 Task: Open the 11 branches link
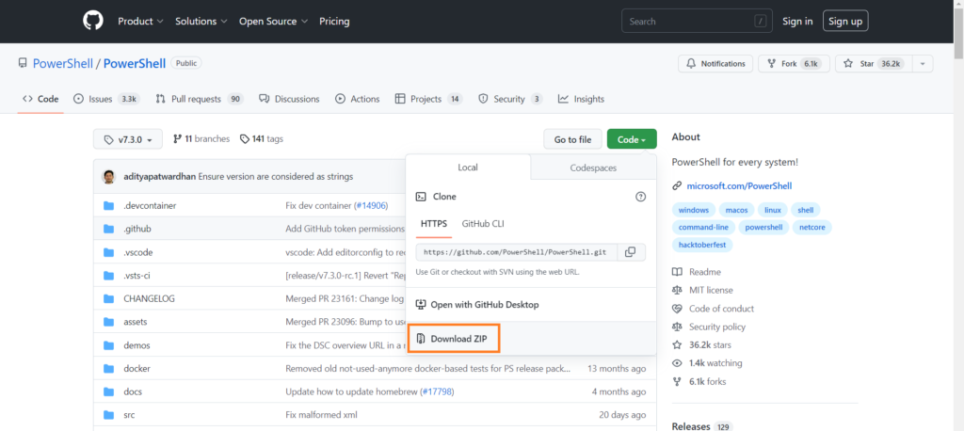click(x=201, y=139)
